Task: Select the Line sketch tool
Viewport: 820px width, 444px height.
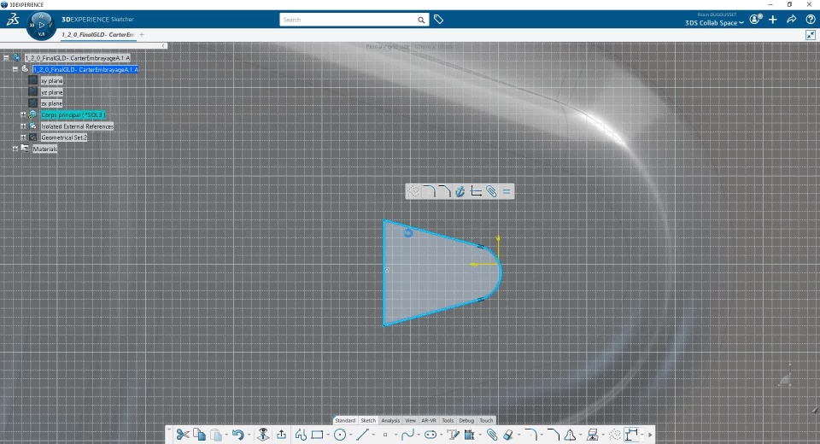Action: click(362, 435)
